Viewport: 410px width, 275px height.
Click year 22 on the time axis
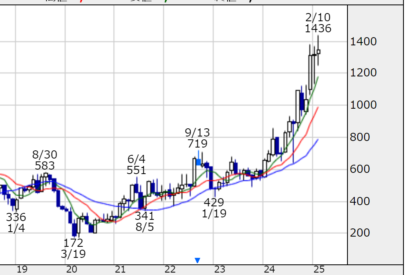click(170, 269)
